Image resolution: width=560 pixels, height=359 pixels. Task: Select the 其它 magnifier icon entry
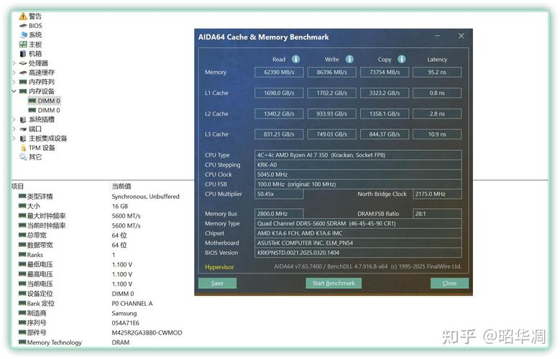point(24,157)
